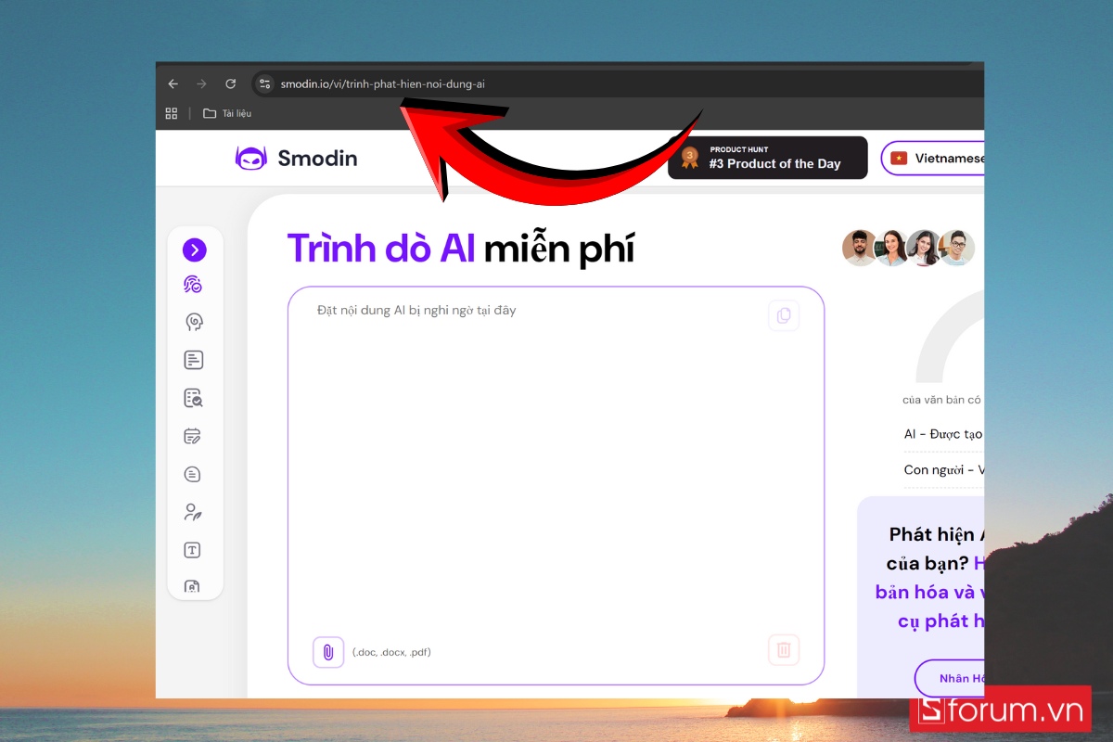Screen dimensions: 1113x742
Task: Open the AI humanizer head icon in sidebar
Action: click(194, 322)
